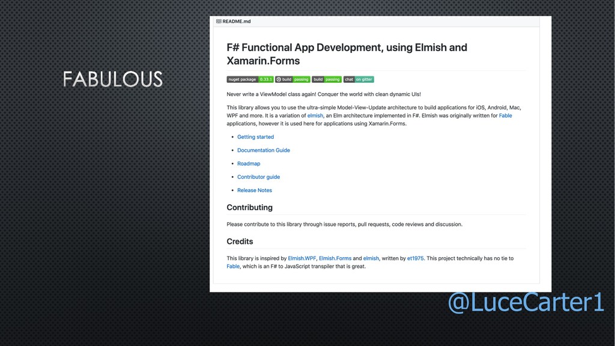Screen dimensions: 615x346
Task: Open the Contributor guide link
Action: 258,177
